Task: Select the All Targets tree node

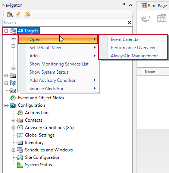Action: tap(28, 31)
